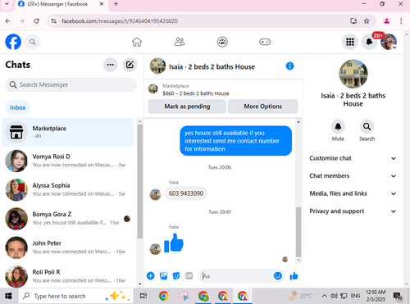The height and width of the screenshot is (304, 410).
Task: Search in conversation using magnifier icon
Action: [x=367, y=127]
